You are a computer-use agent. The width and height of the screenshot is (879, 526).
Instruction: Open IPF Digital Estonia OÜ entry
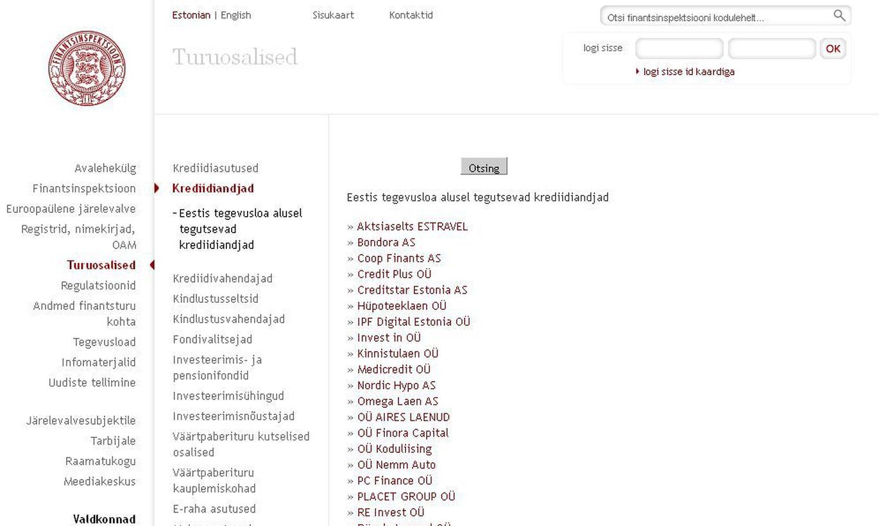pos(414,322)
